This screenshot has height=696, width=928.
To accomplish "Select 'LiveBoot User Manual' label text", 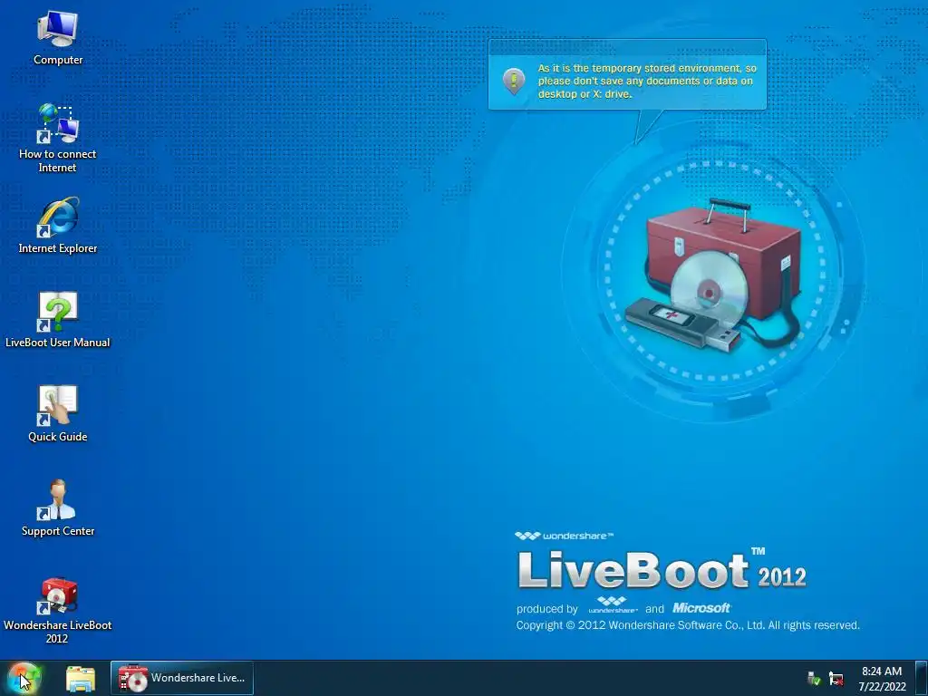I will coord(57,343).
